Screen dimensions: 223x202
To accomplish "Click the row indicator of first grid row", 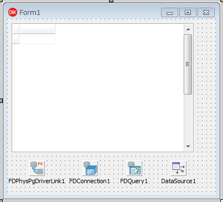I will pos(16,39).
